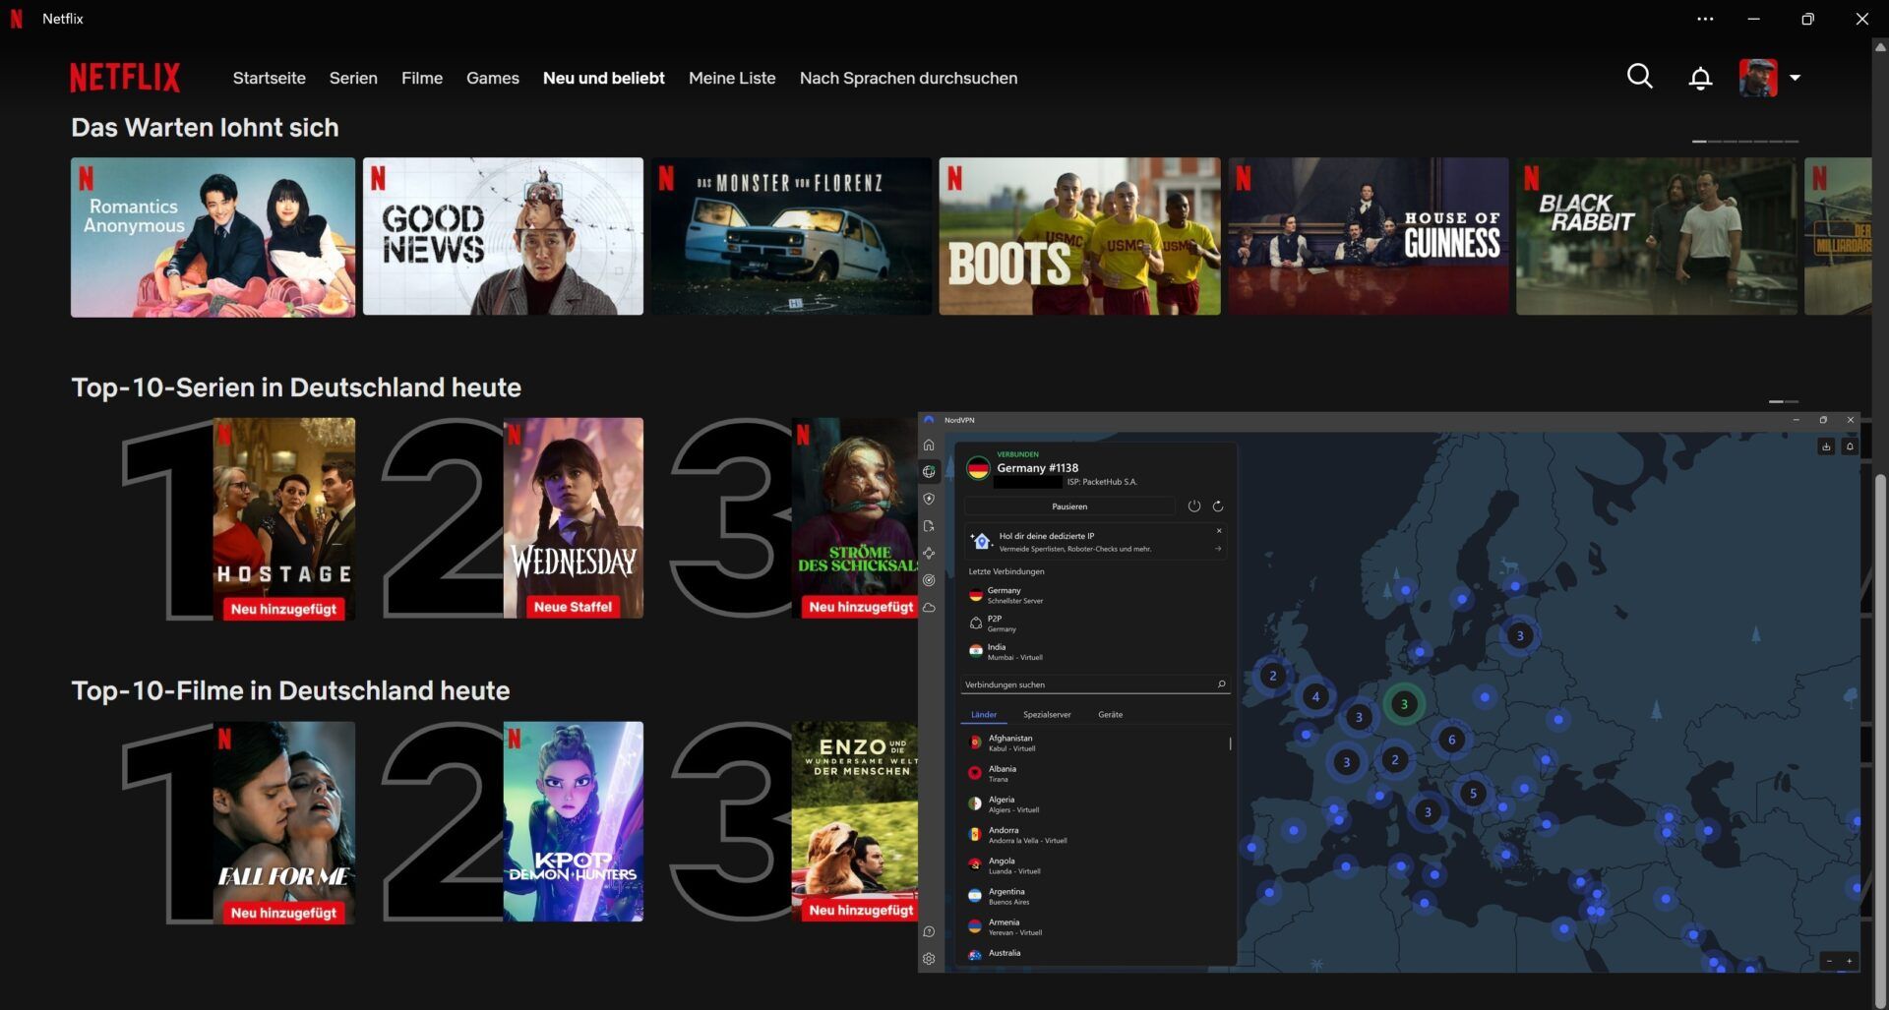Open Netflix notifications bell
Image resolution: width=1889 pixels, height=1010 pixels.
pyautogui.click(x=1700, y=78)
